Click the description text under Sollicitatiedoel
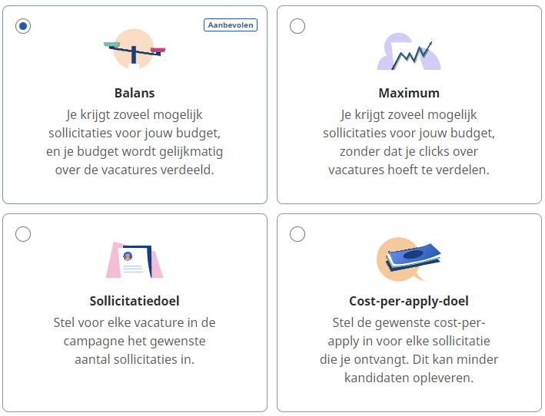Screen dimensions: 545x416 pos(135,340)
